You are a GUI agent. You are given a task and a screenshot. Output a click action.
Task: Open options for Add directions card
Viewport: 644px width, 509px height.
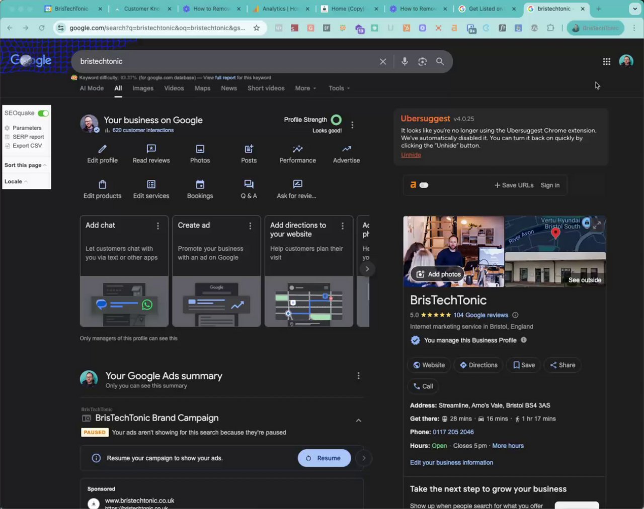[x=343, y=226]
